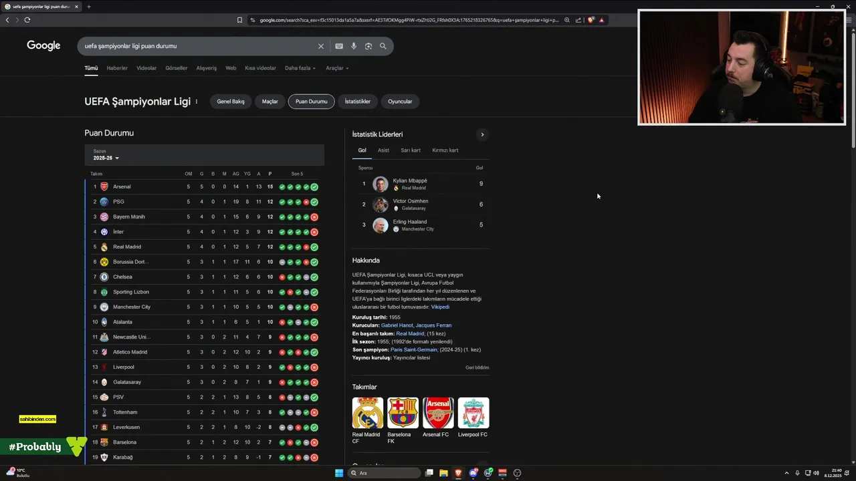Open the OBS Studio taskbar icon

(x=517, y=473)
